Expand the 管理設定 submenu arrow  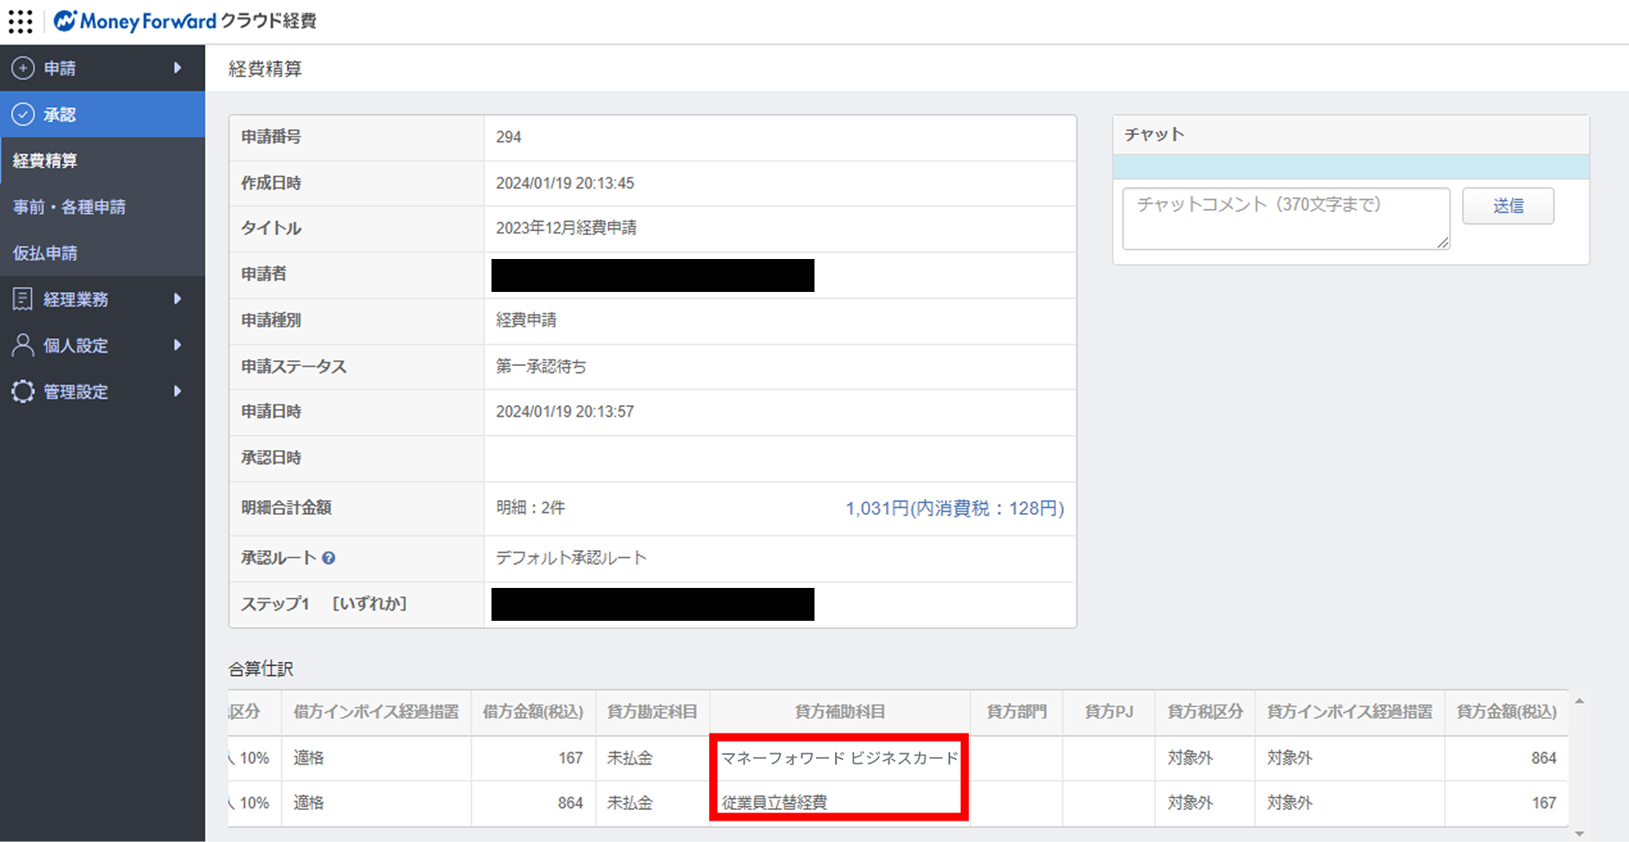(x=178, y=391)
